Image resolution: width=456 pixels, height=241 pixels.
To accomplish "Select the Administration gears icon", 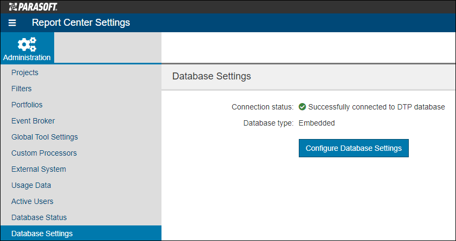I will [x=27, y=45].
